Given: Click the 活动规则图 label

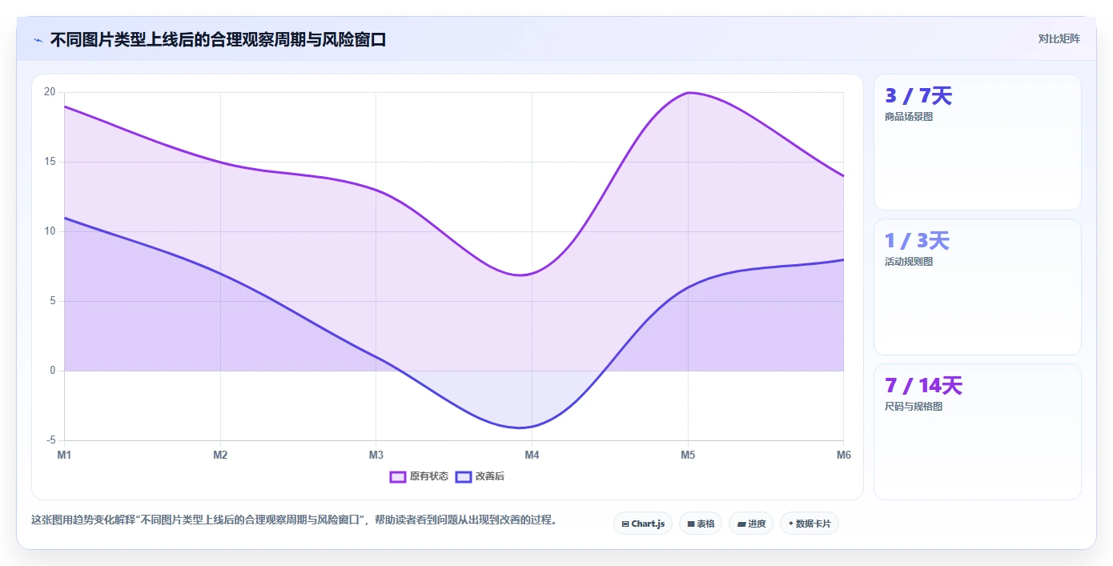Looking at the screenshot, I should 909,262.
